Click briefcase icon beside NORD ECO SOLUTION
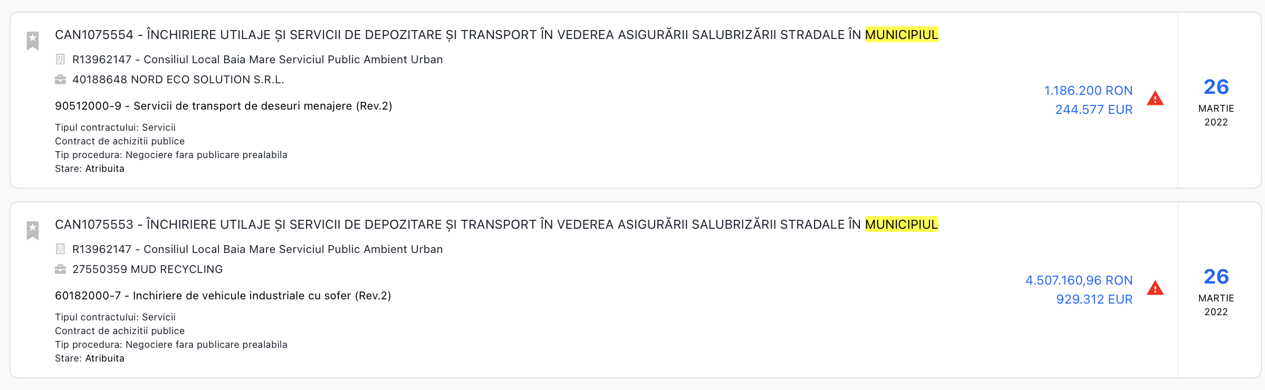The image size is (1265, 390). [61, 80]
